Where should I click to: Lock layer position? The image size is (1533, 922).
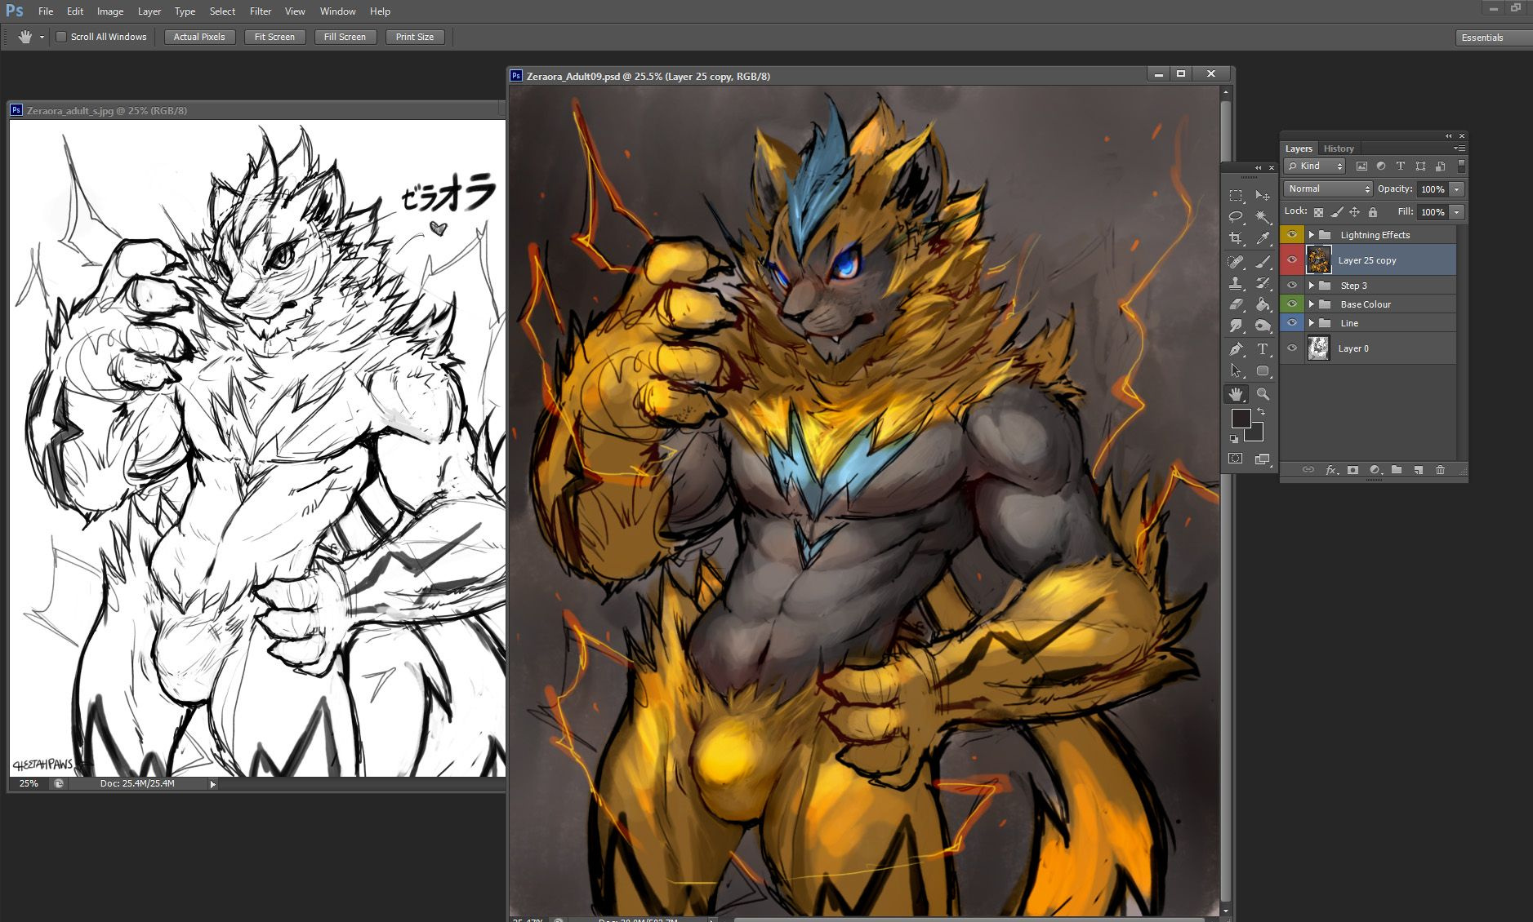click(1354, 212)
